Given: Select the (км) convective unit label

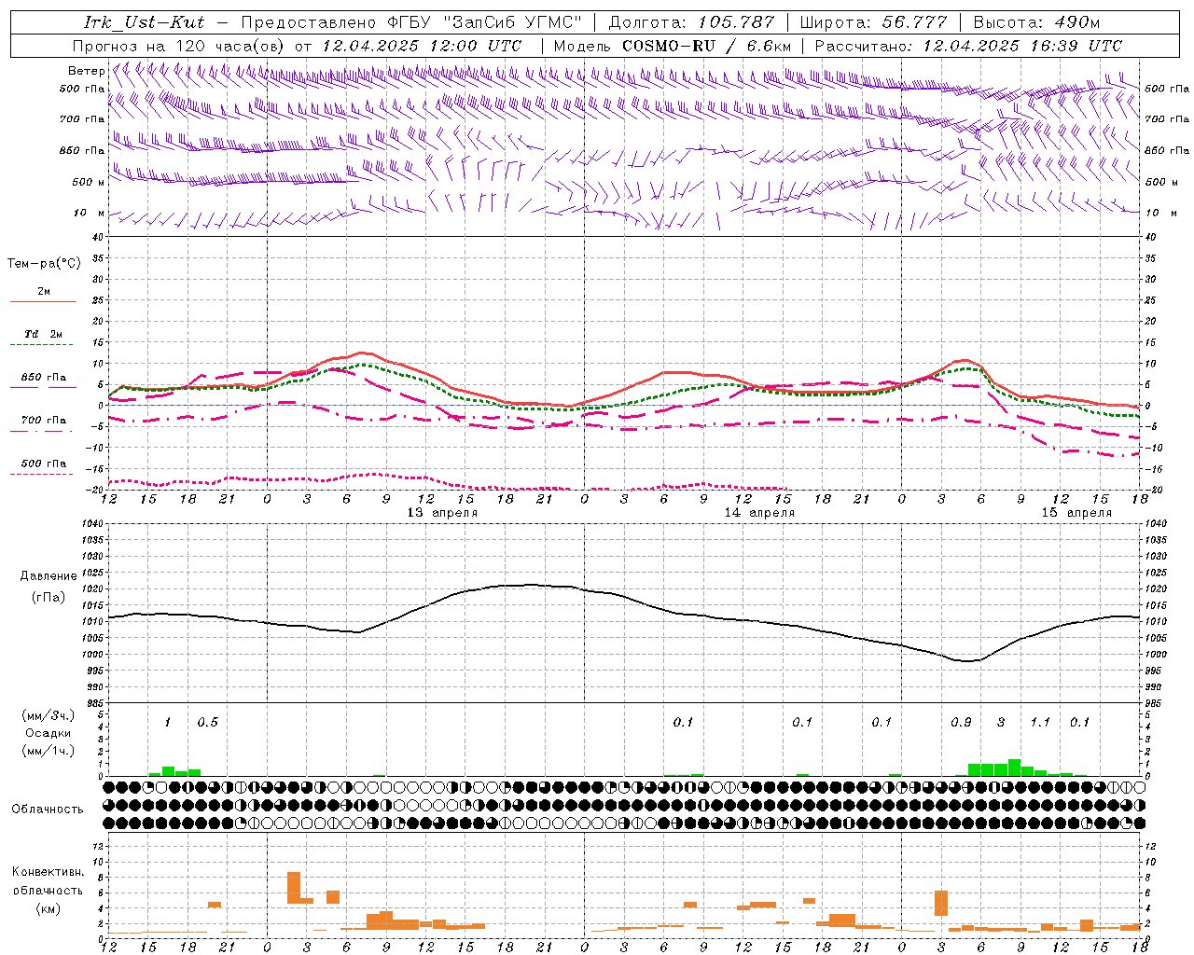Looking at the screenshot, I should (x=48, y=908).
